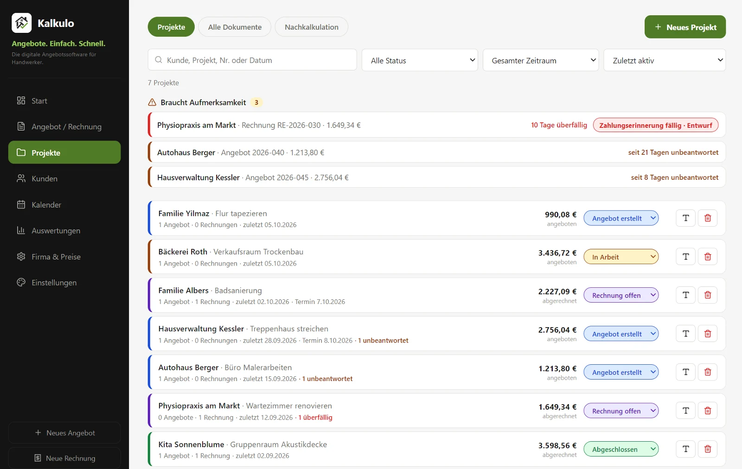Open the Autohaus Berger Angebot 2026-040 alert
Viewport: 742px width, 469px height.
tap(437, 152)
